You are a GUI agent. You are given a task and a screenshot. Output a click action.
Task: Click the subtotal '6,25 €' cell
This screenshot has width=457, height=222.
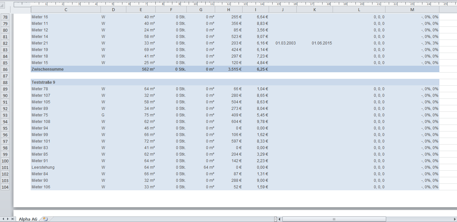pyautogui.click(x=256, y=69)
